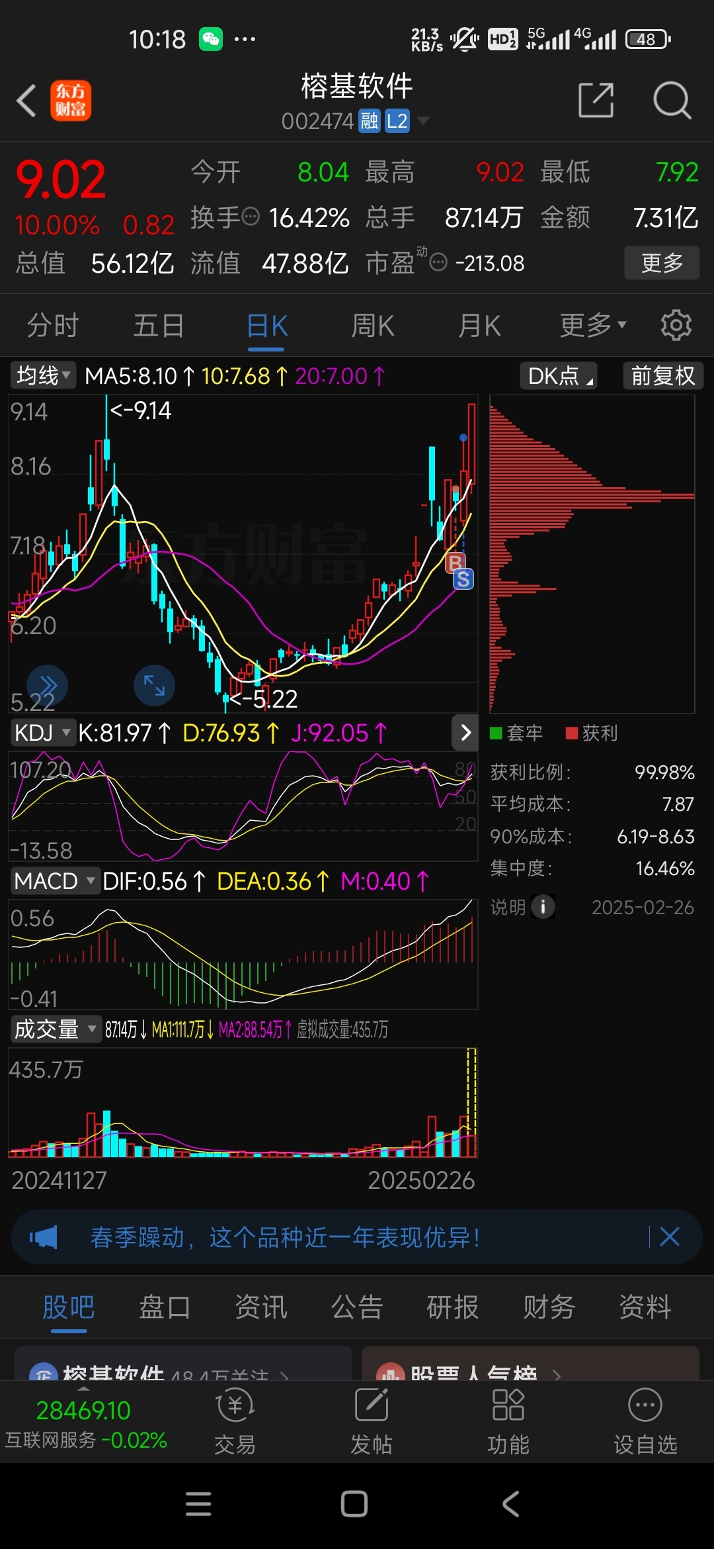This screenshot has width=714, height=1549.
Task: Select the 股吧 tab
Action: pos(69,1307)
